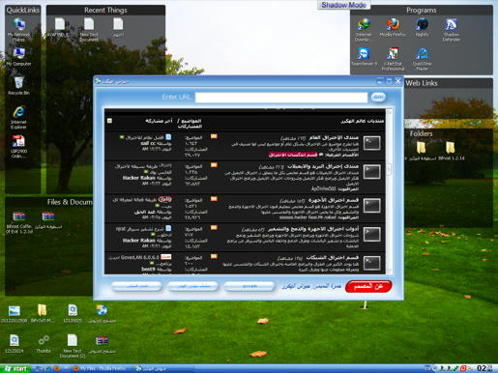
Task: Open the Windows Start menu
Action: (15, 368)
